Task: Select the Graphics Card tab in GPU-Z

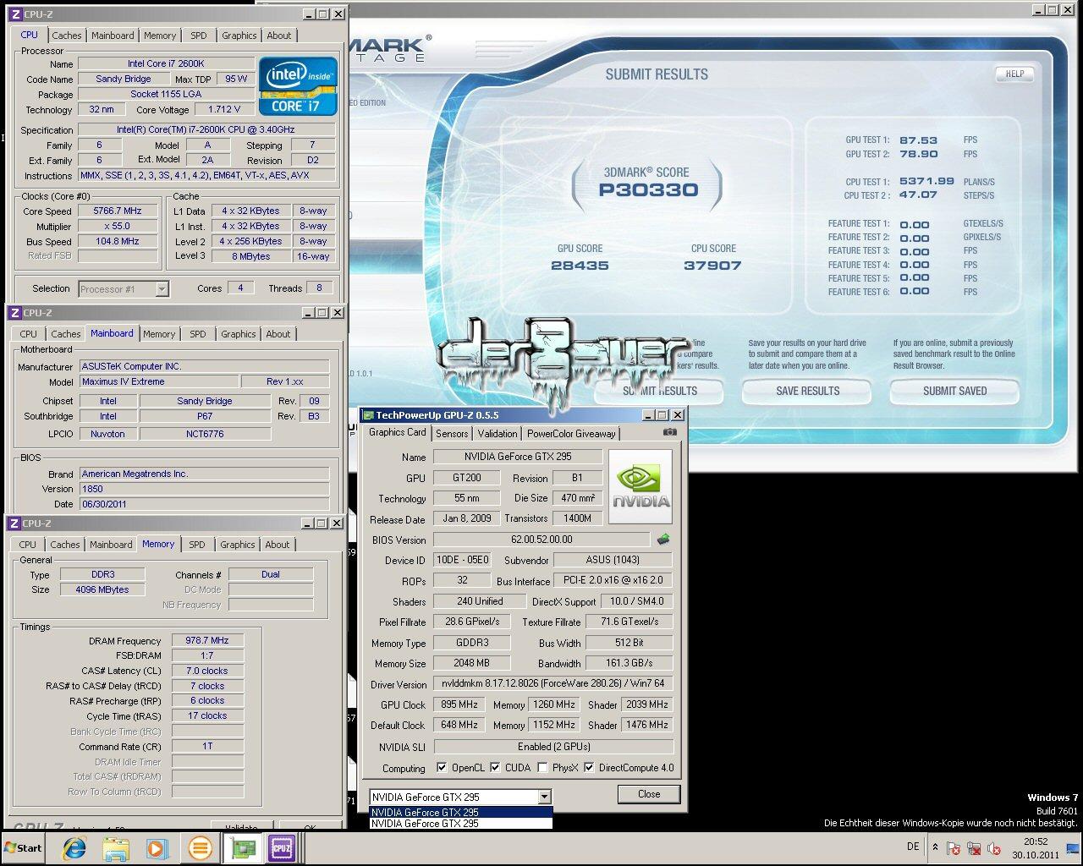Action: 398,432
